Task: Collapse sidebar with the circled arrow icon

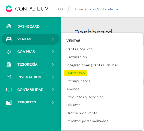Action: pyautogui.click(x=61, y=9)
